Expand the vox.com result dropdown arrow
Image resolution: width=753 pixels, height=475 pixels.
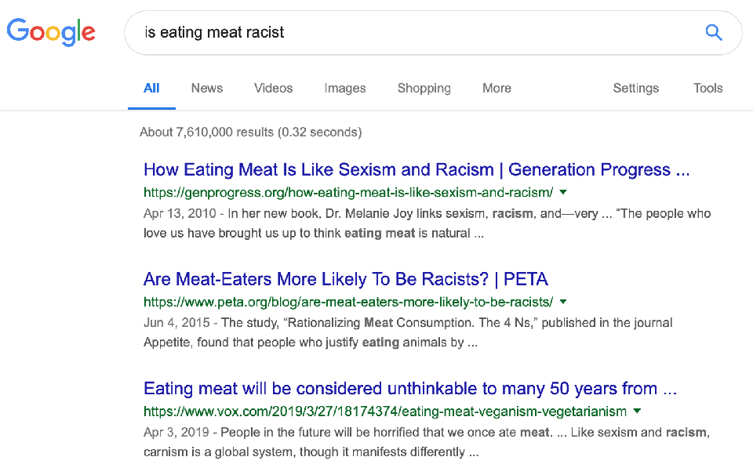637,411
